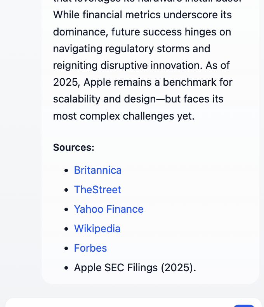Open the TheStreet source link
264x307 pixels.
[97, 190]
